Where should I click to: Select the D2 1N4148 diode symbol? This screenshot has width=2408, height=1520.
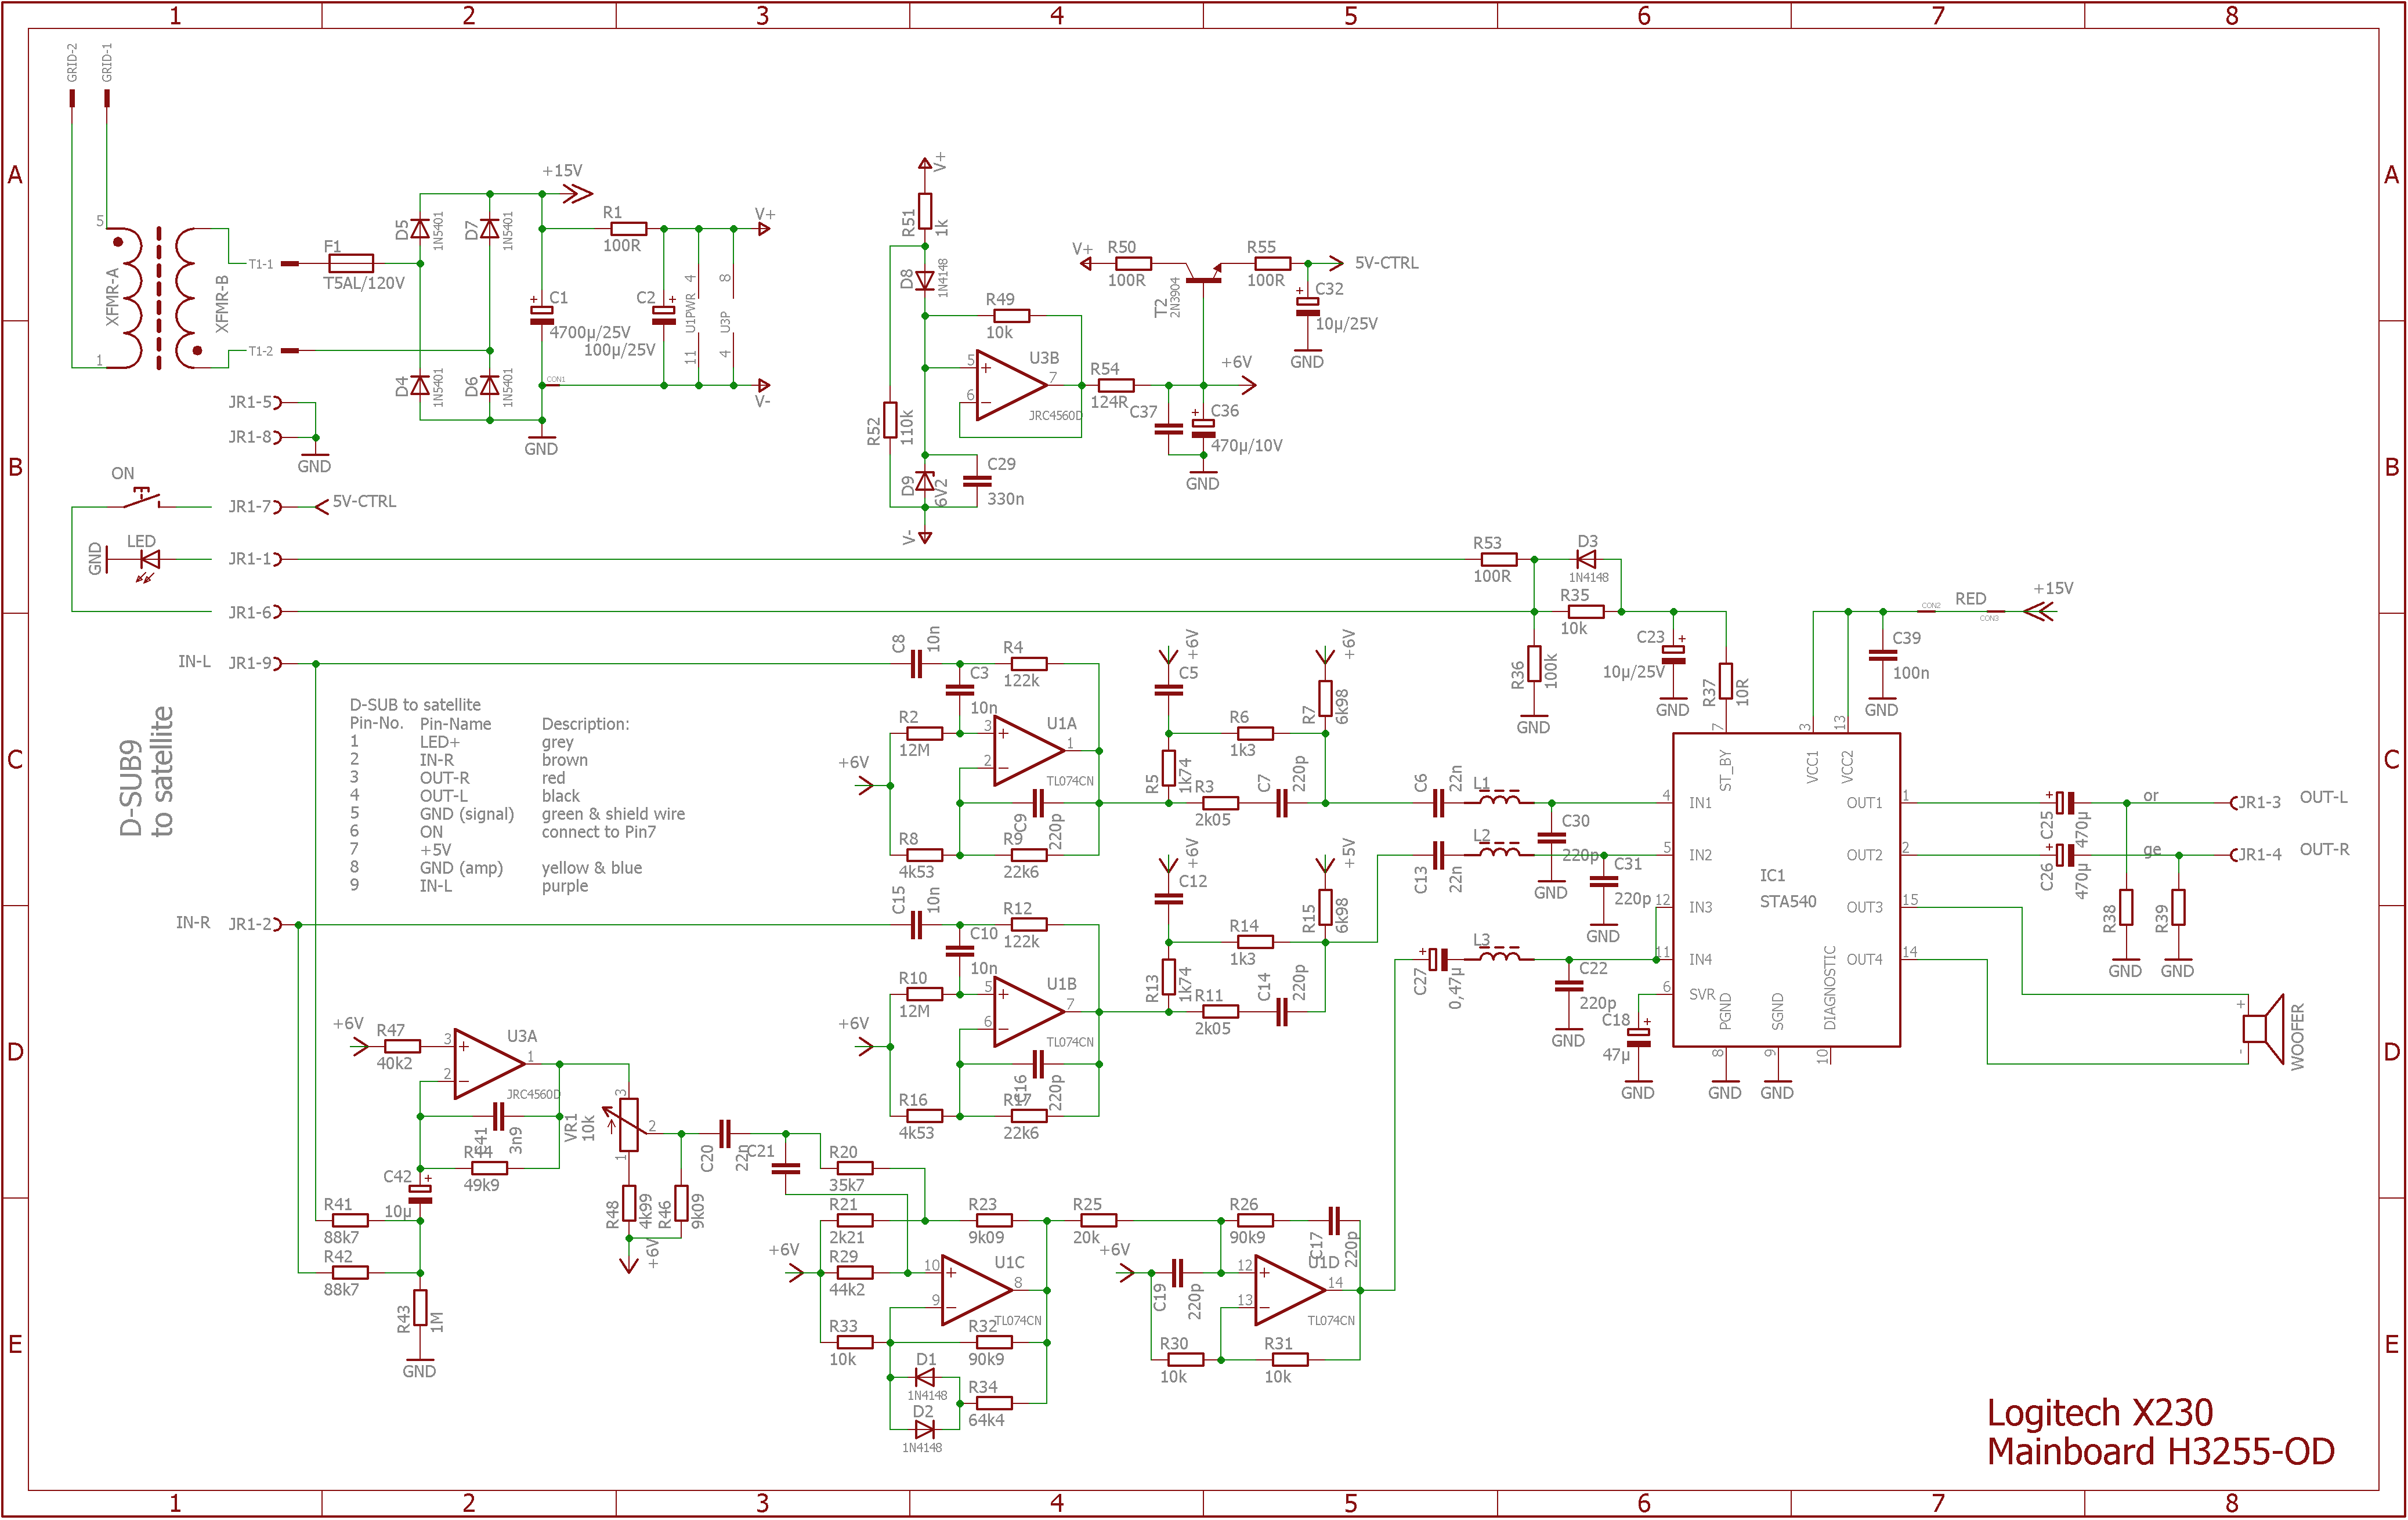click(x=925, y=1429)
